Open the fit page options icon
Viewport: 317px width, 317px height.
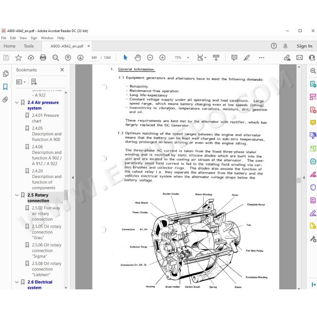point(202,58)
